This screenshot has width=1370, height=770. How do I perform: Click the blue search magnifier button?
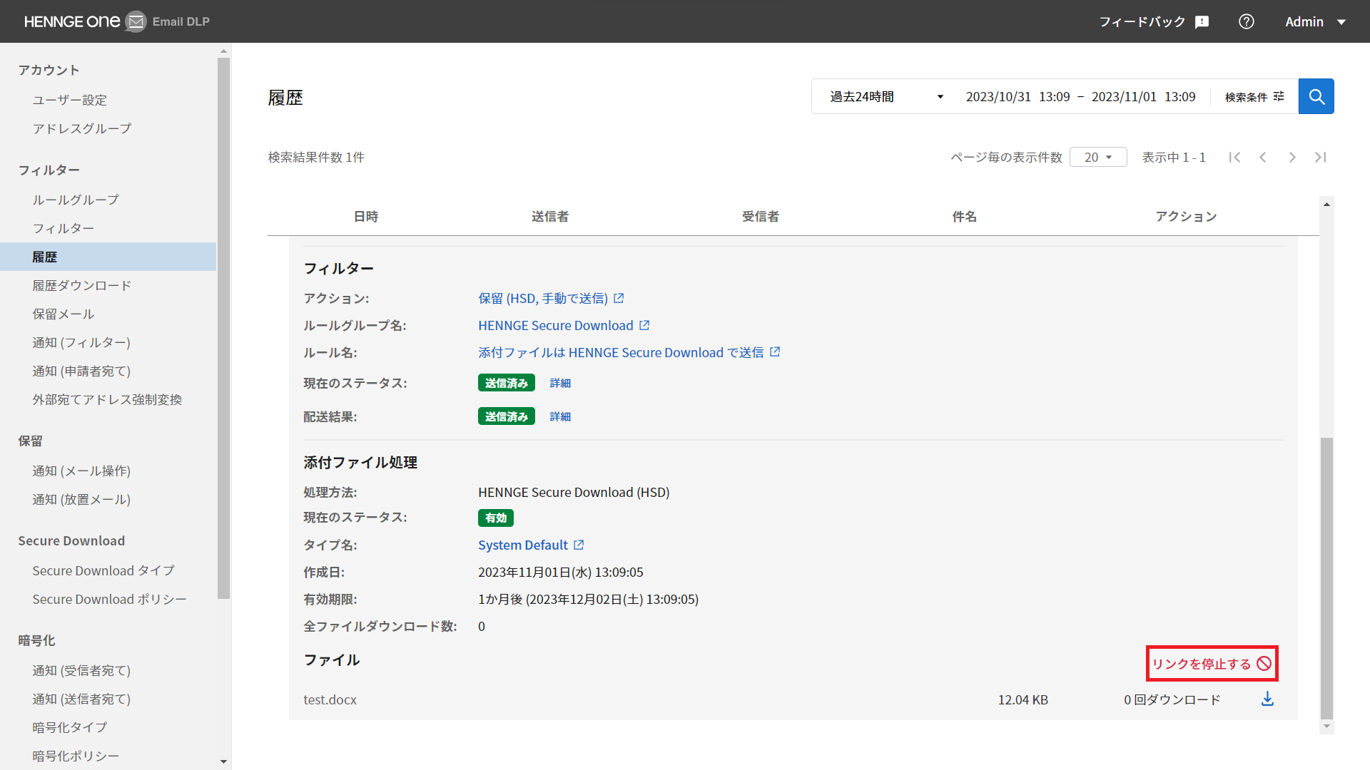(1316, 96)
